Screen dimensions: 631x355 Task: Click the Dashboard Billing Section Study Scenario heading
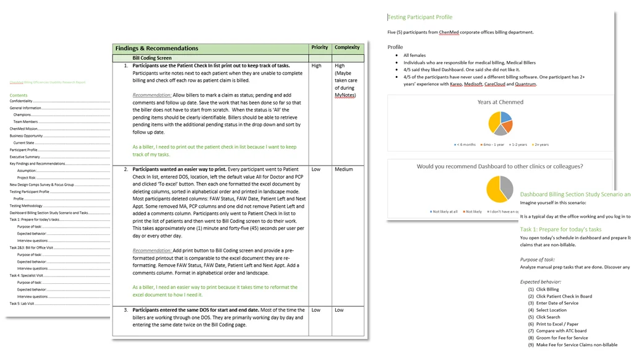(x=575, y=194)
